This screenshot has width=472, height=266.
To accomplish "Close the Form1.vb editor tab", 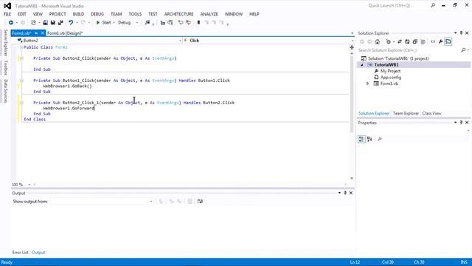I will click(43, 33).
